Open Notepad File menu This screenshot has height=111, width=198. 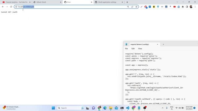(127, 49)
